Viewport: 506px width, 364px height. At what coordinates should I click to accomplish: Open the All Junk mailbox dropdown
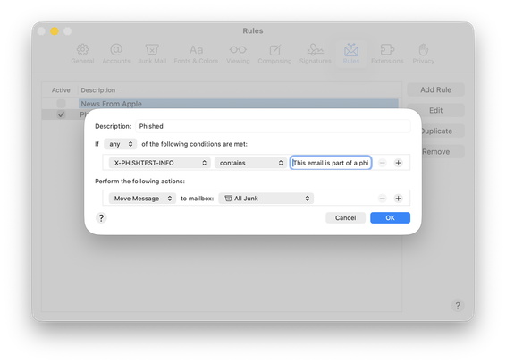point(266,199)
